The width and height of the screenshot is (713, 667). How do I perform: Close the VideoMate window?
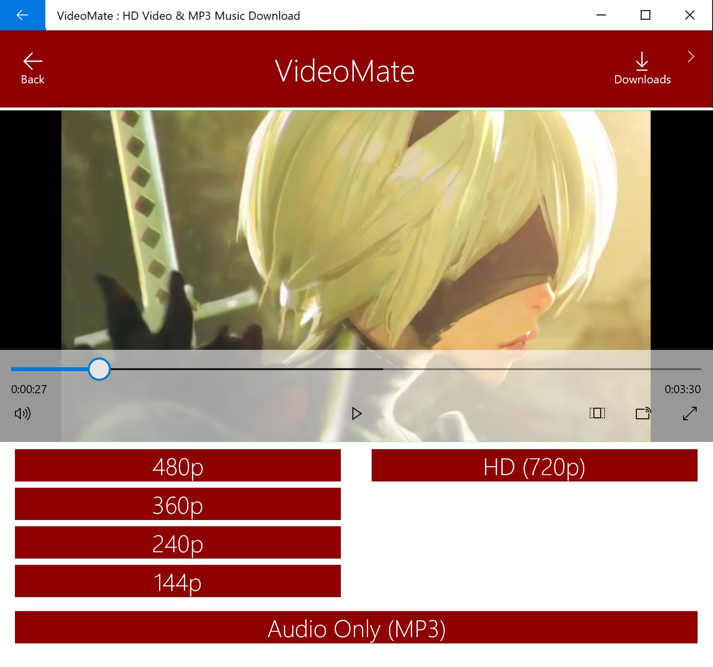(x=690, y=15)
